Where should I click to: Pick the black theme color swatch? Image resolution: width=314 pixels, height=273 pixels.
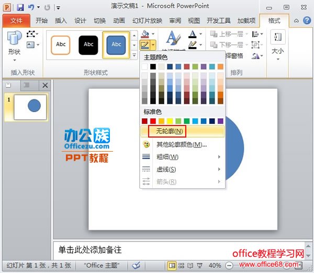click(153, 66)
